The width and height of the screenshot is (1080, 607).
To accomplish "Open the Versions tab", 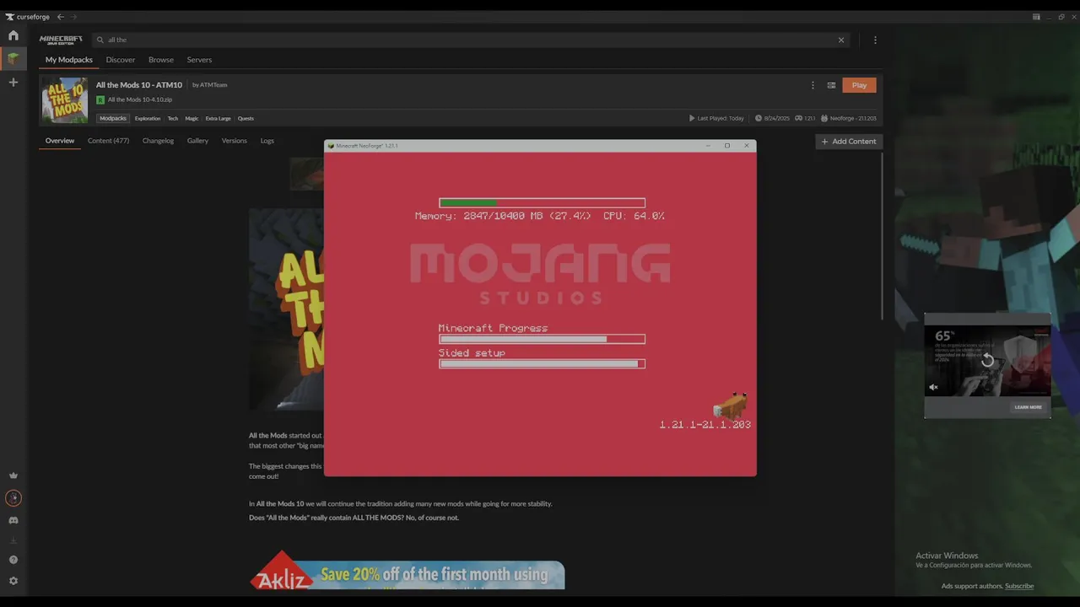I will coord(234,141).
